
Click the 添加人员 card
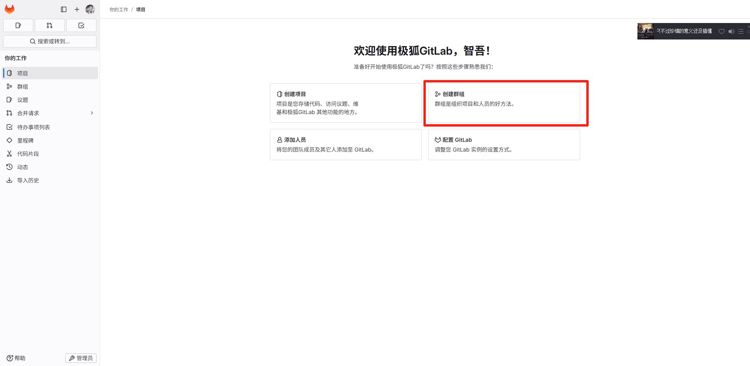(346, 145)
